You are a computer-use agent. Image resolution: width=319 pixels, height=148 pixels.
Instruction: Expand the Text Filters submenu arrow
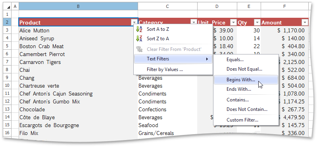tap(207, 59)
